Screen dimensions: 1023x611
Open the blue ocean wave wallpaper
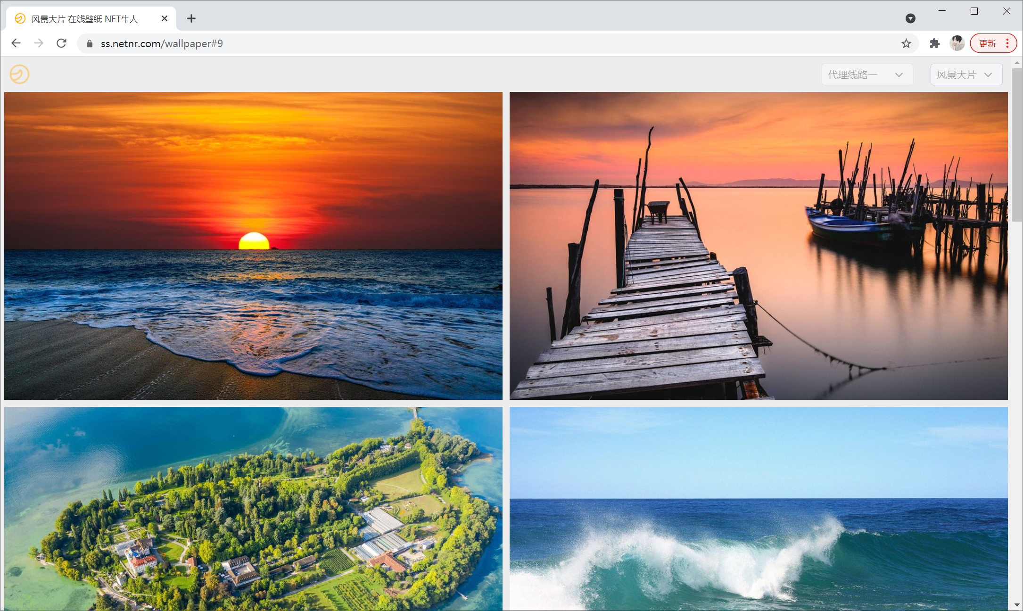click(759, 509)
